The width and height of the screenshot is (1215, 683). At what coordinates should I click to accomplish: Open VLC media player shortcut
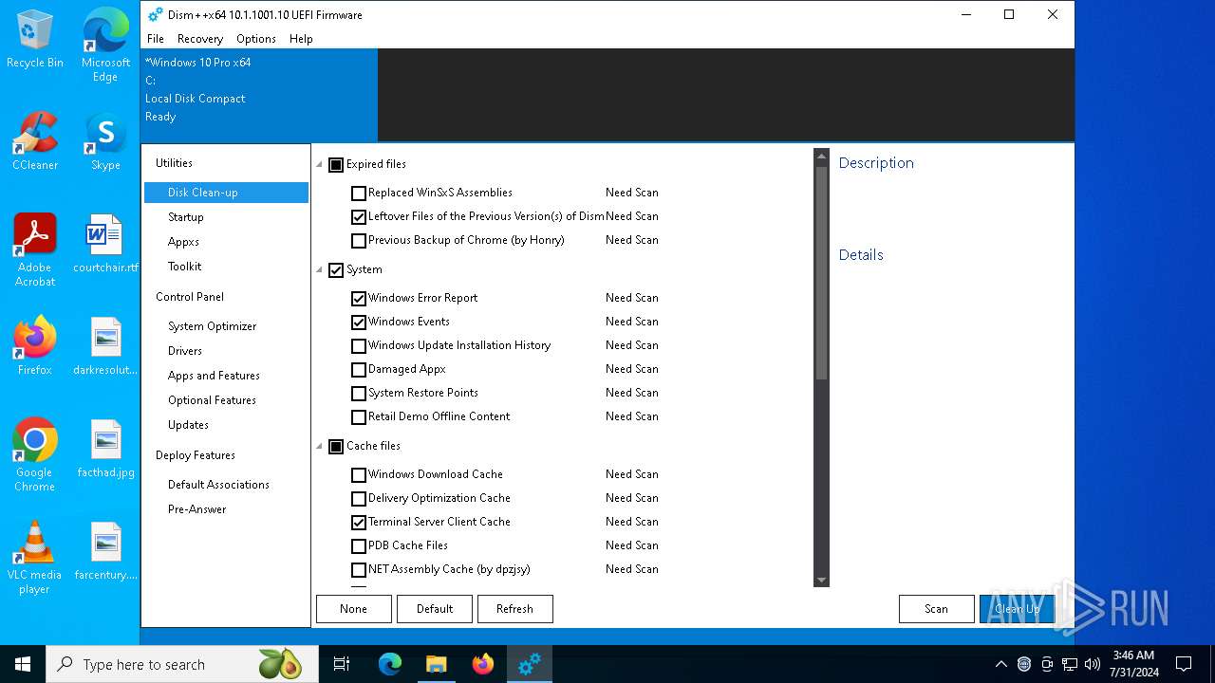point(35,558)
